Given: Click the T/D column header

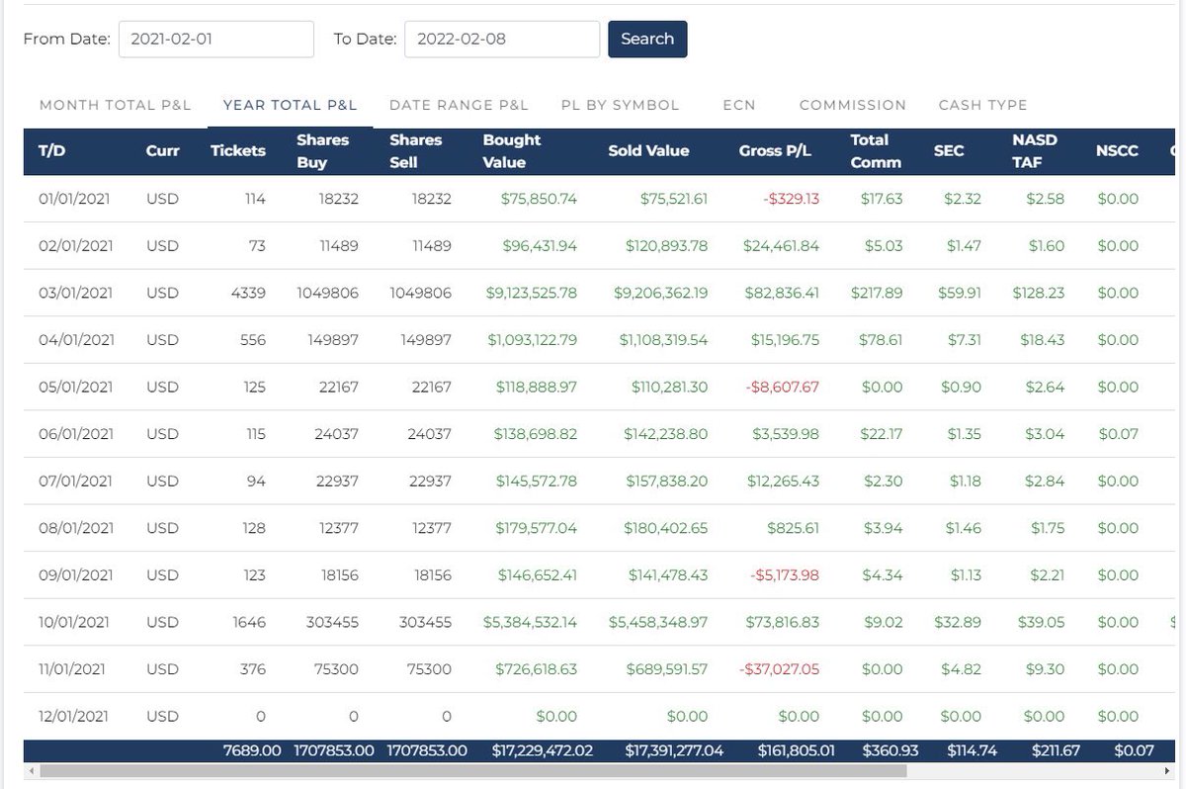Looking at the screenshot, I should [x=51, y=151].
